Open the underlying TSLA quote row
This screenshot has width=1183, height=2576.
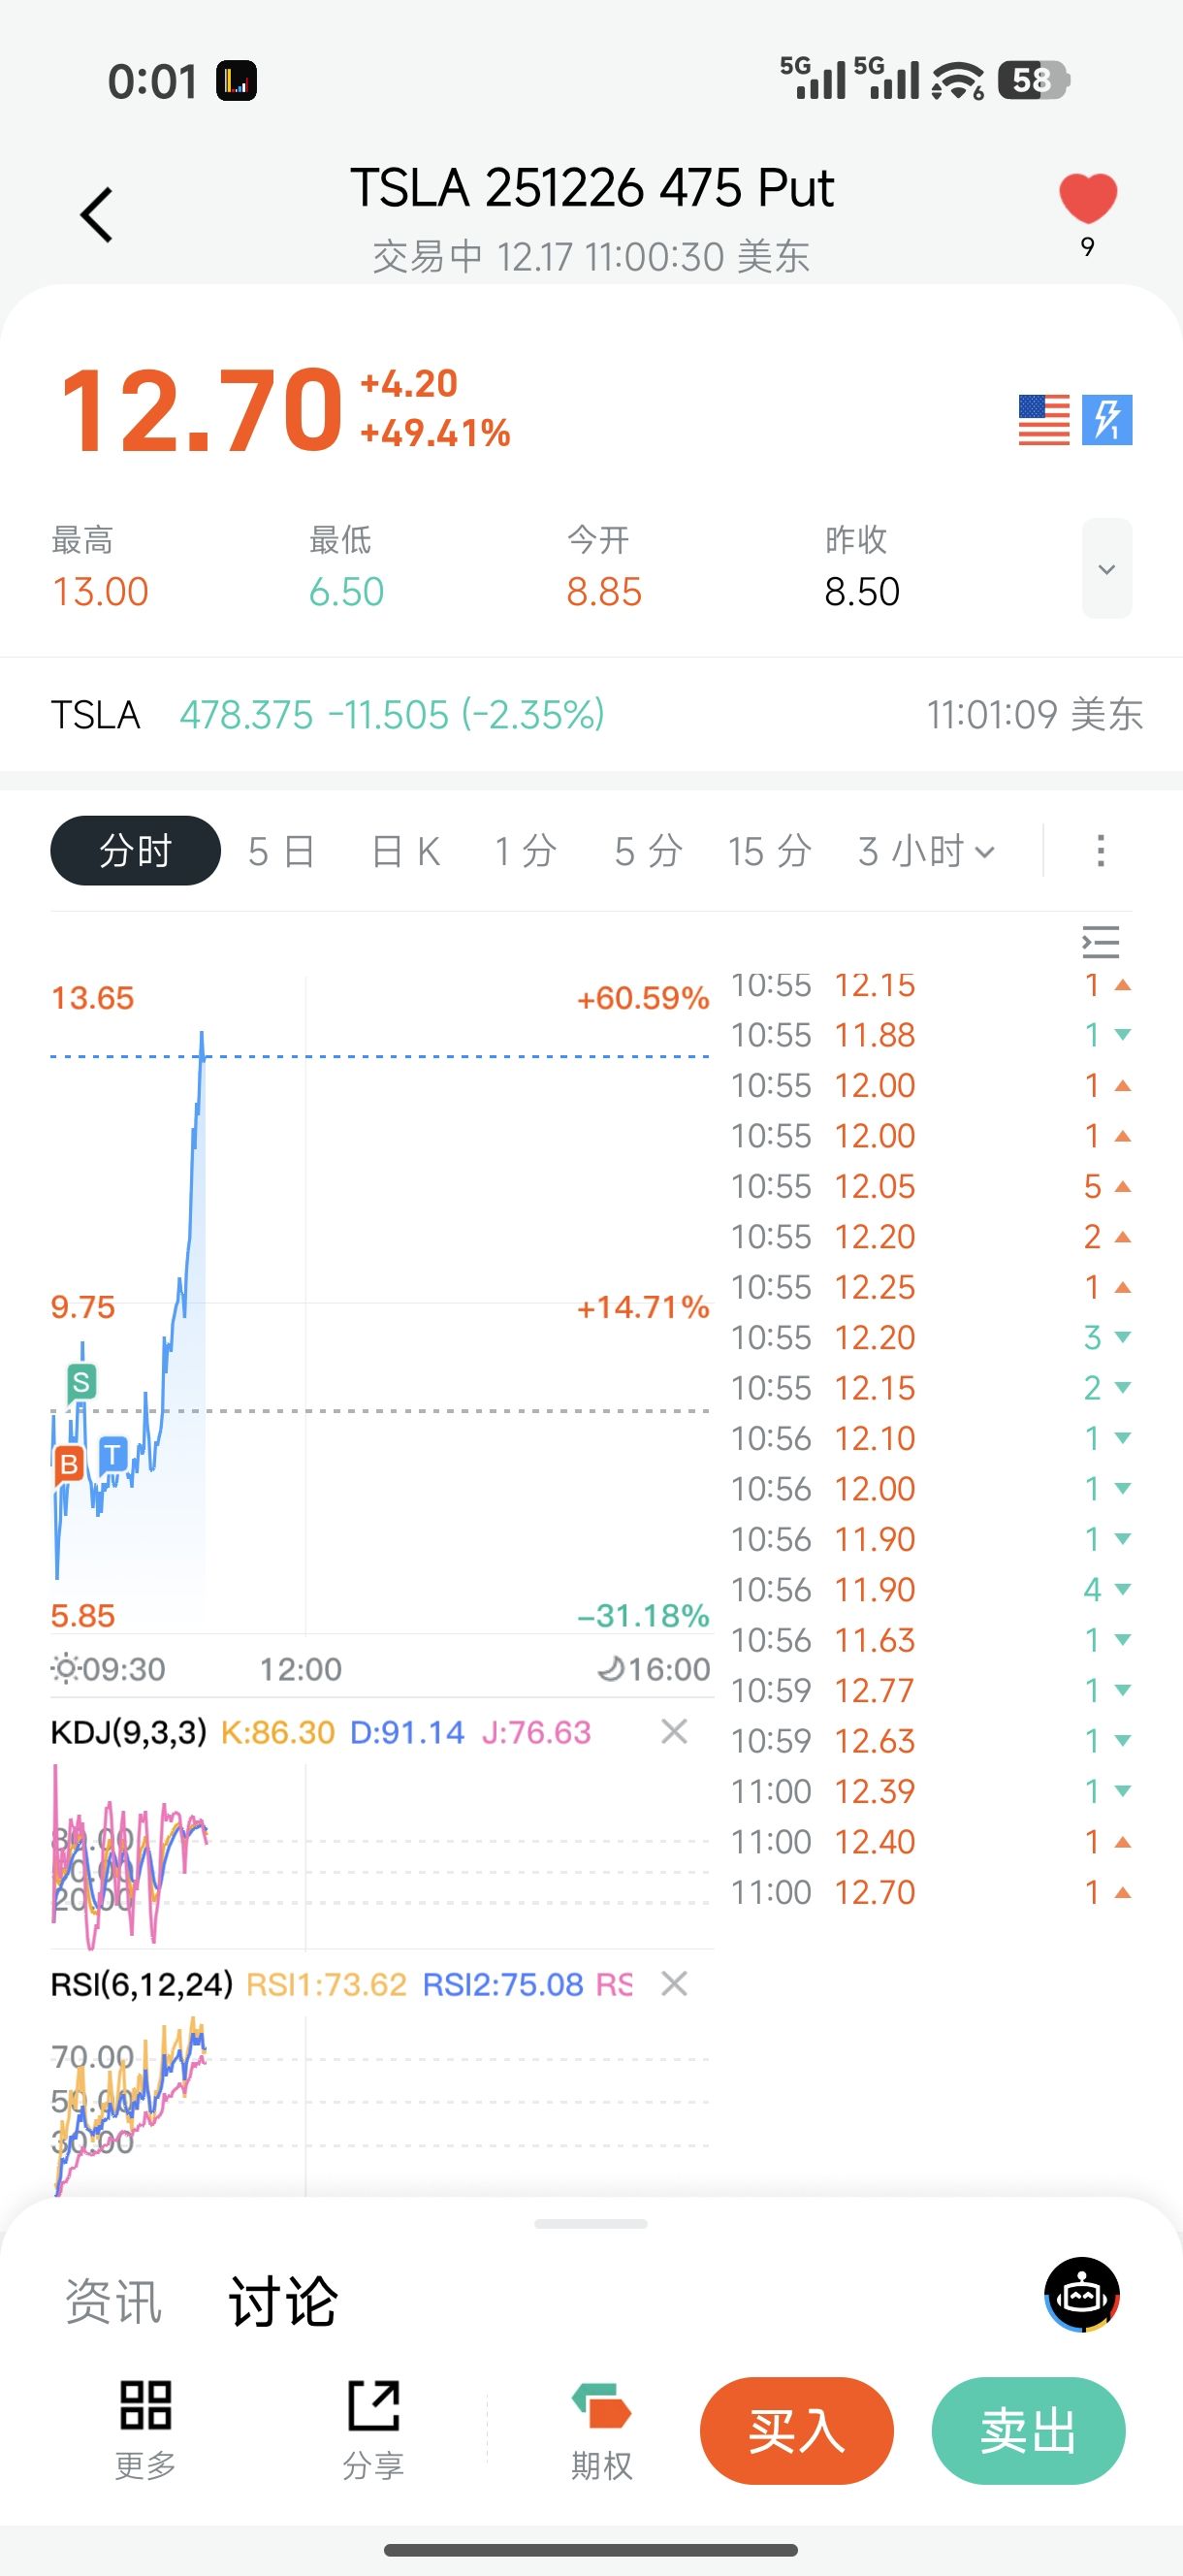[x=590, y=714]
